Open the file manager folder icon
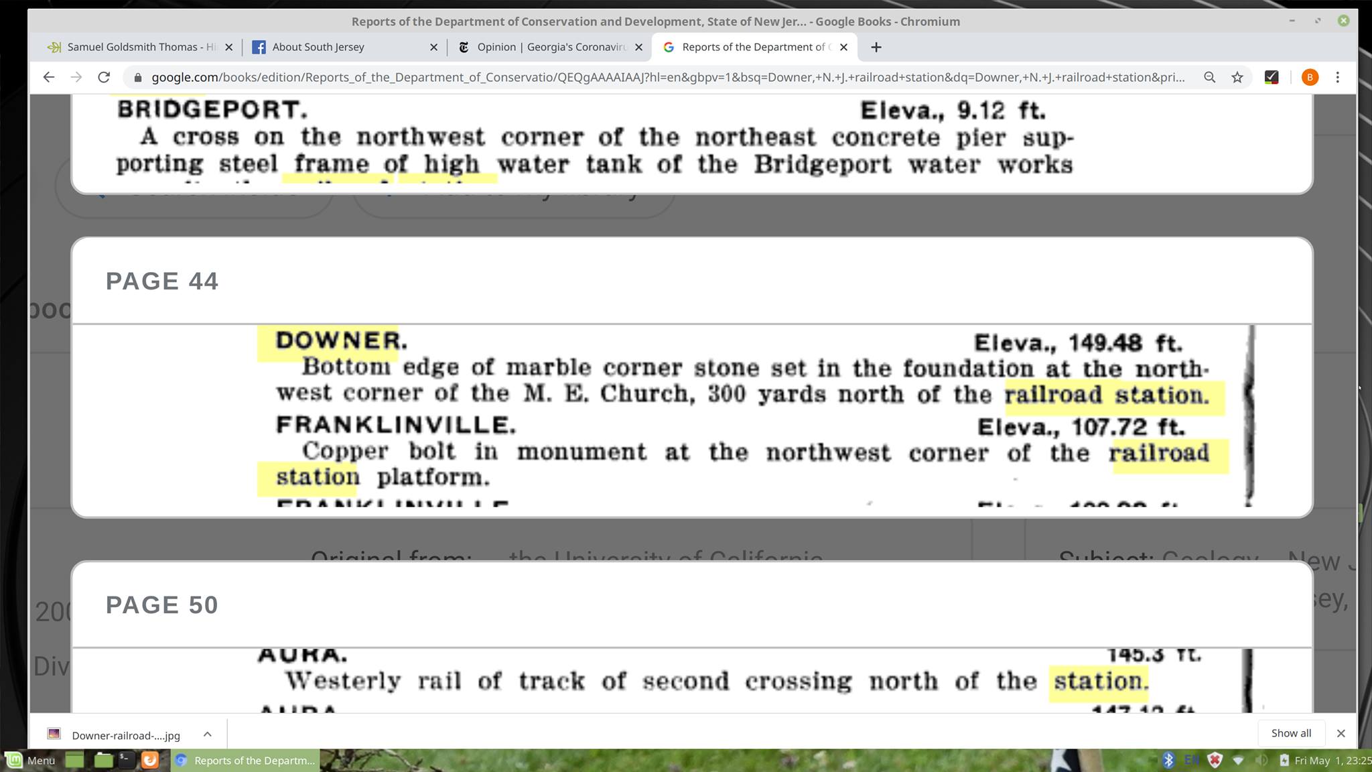1372x772 pixels. point(103,760)
